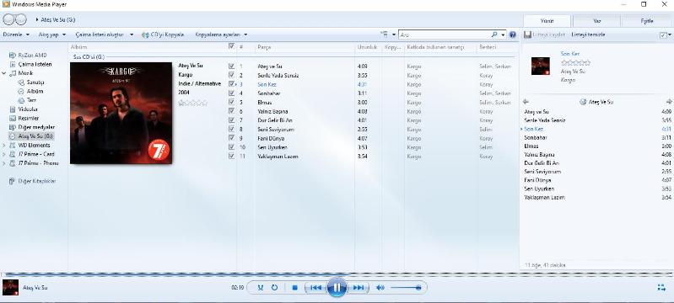Click Listeyi kaydet
The height and width of the screenshot is (303, 674).
pyautogui.click(x=544, y=35)
